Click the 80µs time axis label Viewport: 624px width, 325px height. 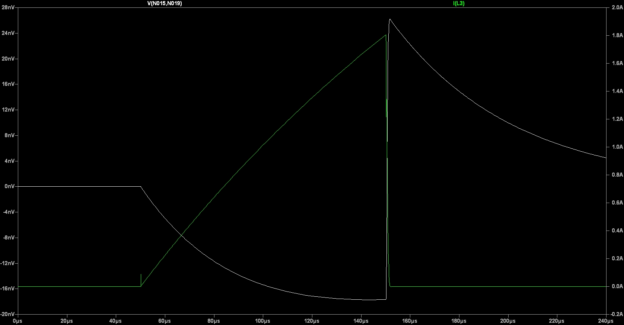click(x=214, y=321)
